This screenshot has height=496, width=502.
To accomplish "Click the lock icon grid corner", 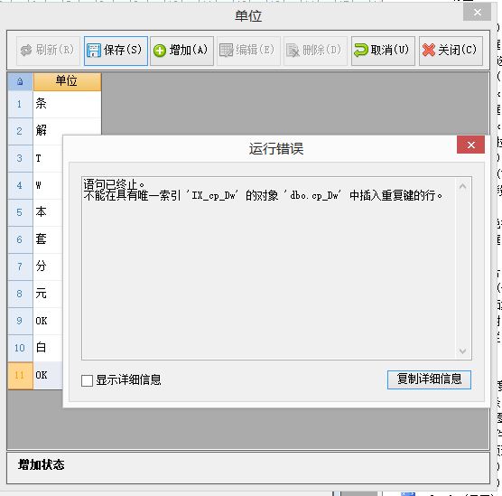I will 20,81.
